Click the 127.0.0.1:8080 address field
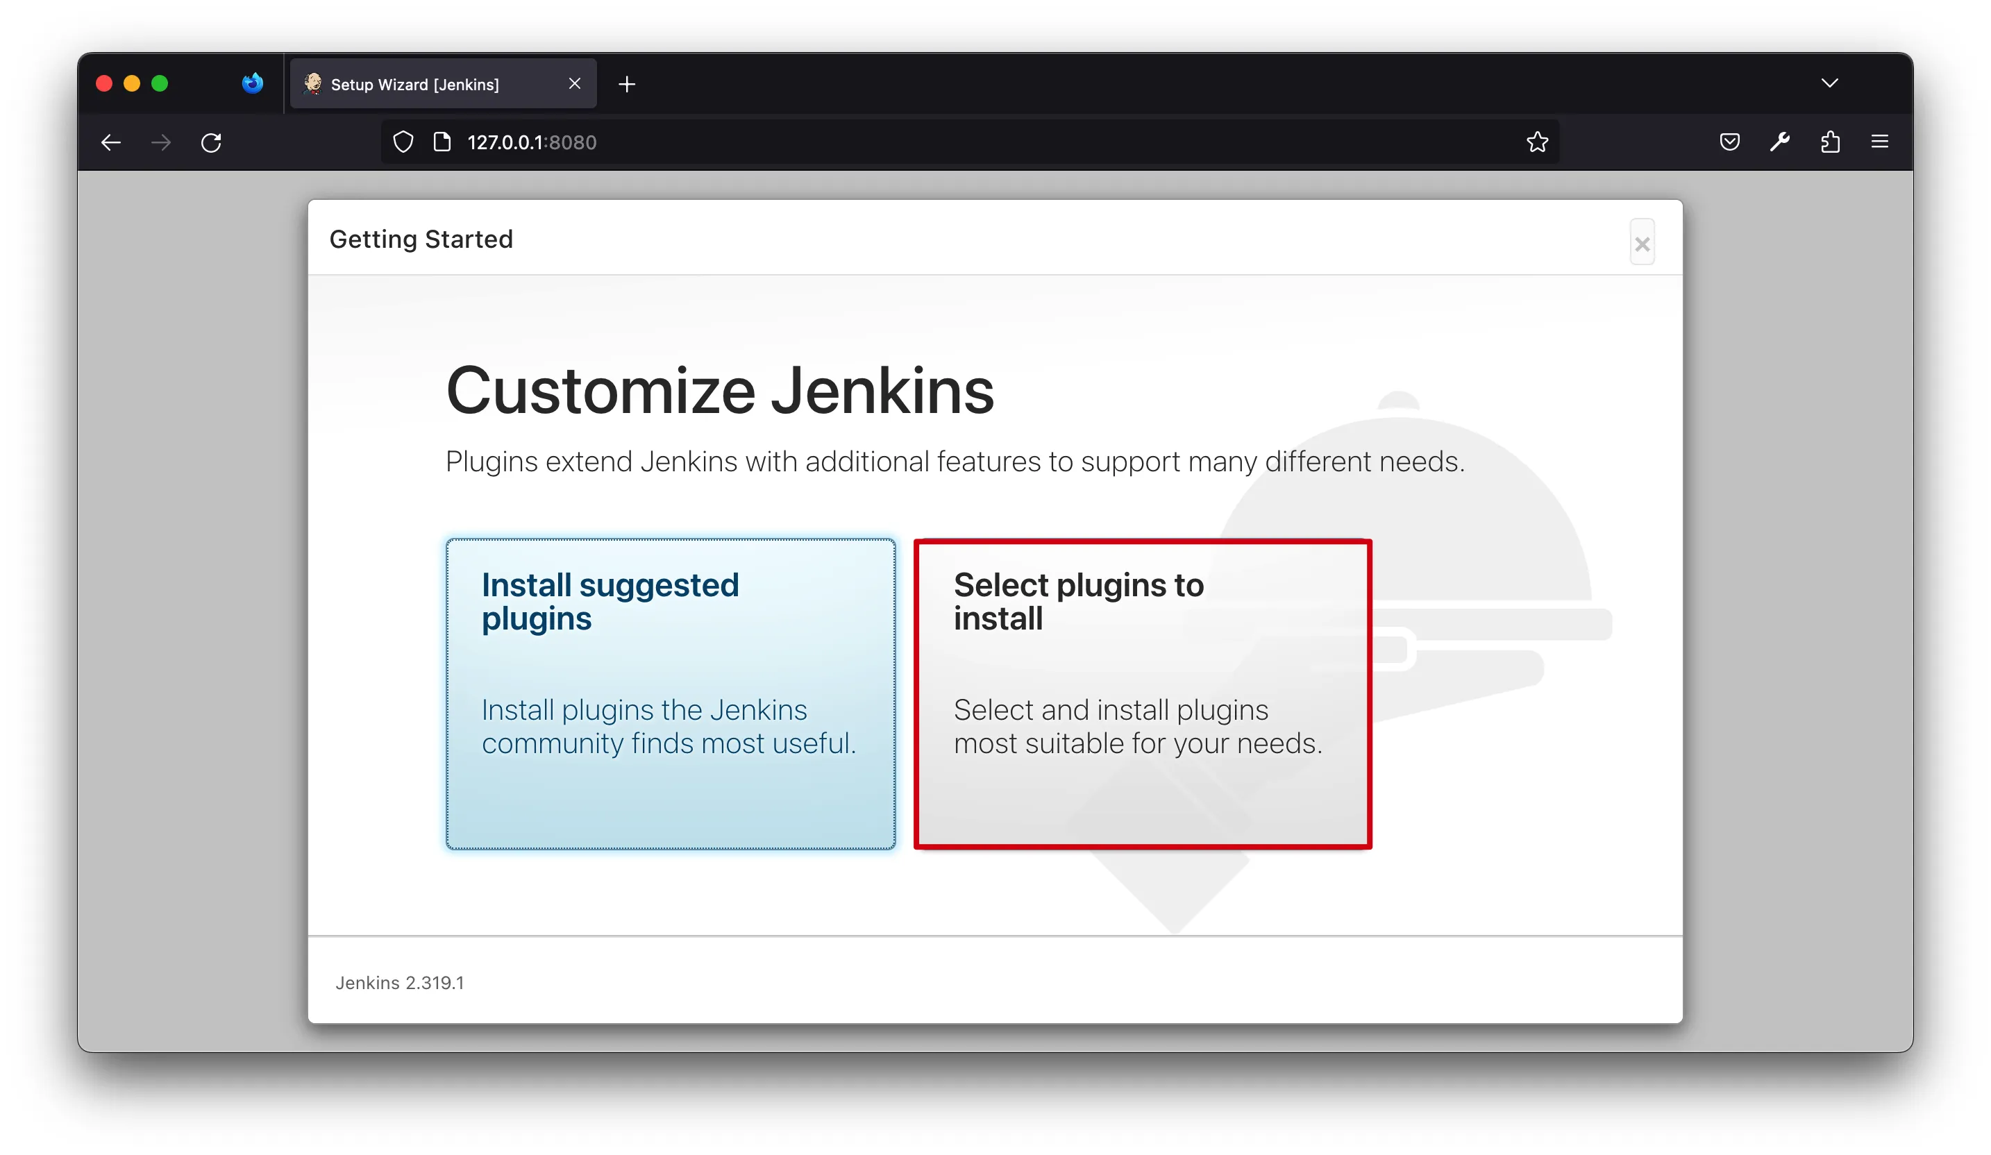This screenshot has height=1155, width=1991. 948,142
